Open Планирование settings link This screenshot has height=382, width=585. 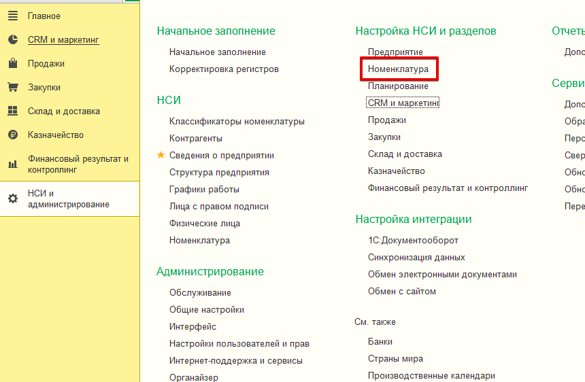pyautogui.click(x=398, y=86)
